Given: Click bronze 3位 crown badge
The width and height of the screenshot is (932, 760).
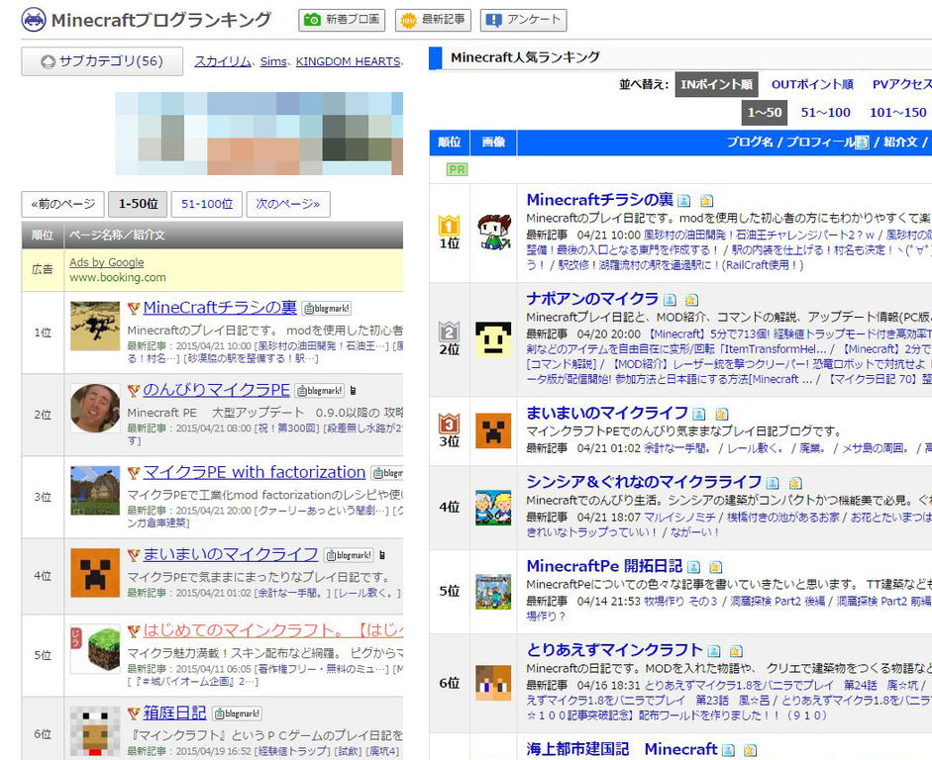Looking at the screenshot, I should pos(450,424).
